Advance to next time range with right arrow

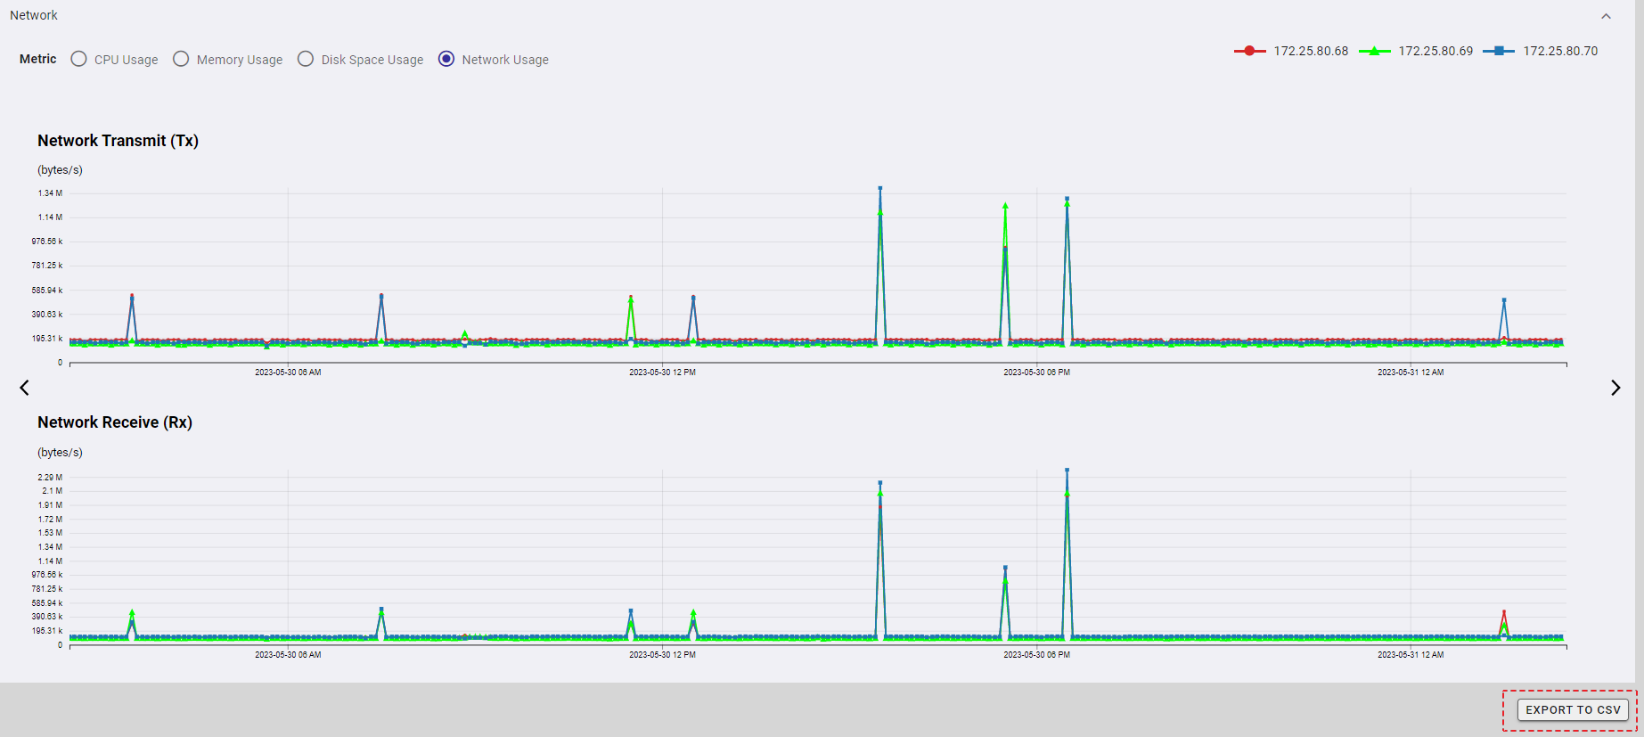click(1615, 388)
